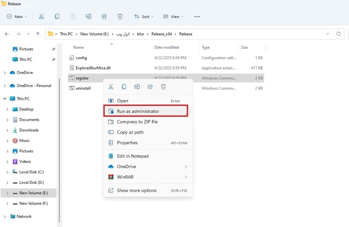Select Run as administrator
This screenshot has height=227, width=349.
tap(138, 111)
